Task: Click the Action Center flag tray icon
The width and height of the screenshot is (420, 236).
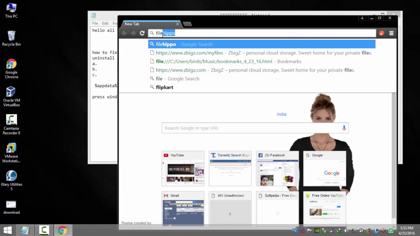Action: point(309,231)
